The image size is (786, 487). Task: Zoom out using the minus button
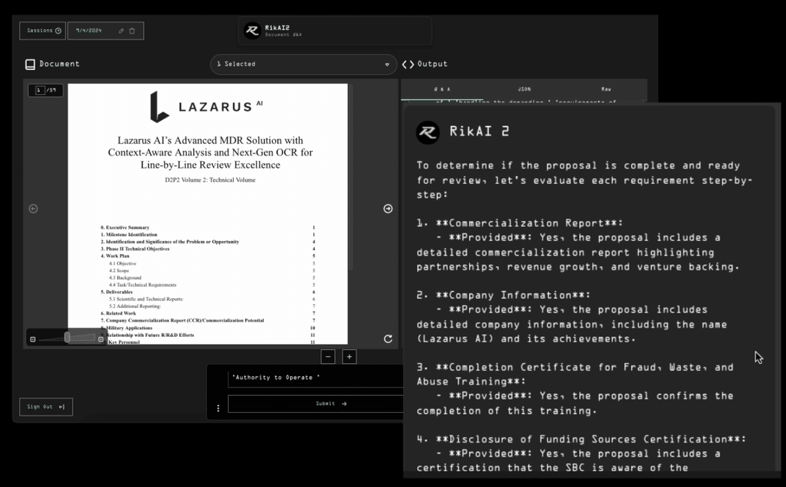tap(327, 357)
